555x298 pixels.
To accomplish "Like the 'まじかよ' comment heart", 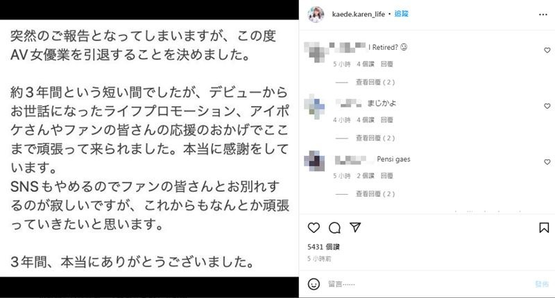I will click(x=547, y=106).
